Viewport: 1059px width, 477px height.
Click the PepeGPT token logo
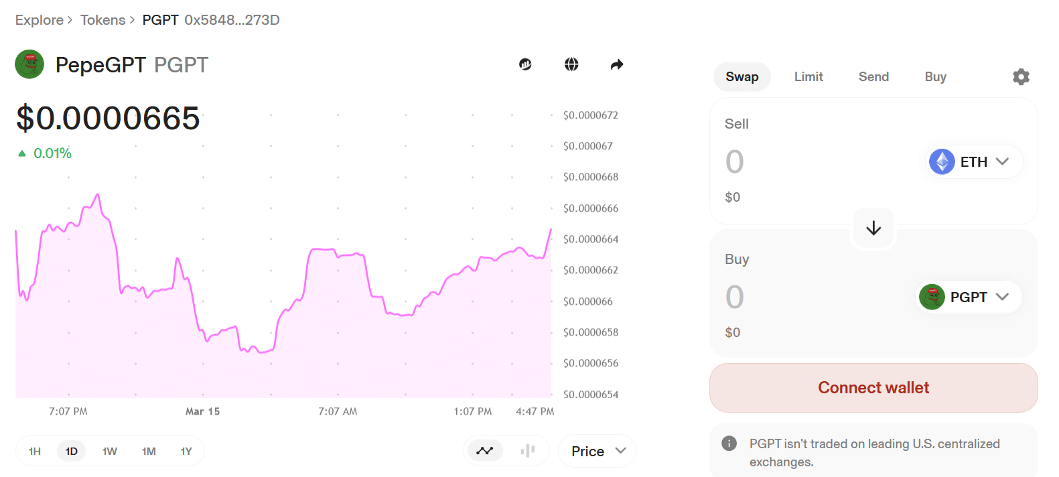(29, 64)
